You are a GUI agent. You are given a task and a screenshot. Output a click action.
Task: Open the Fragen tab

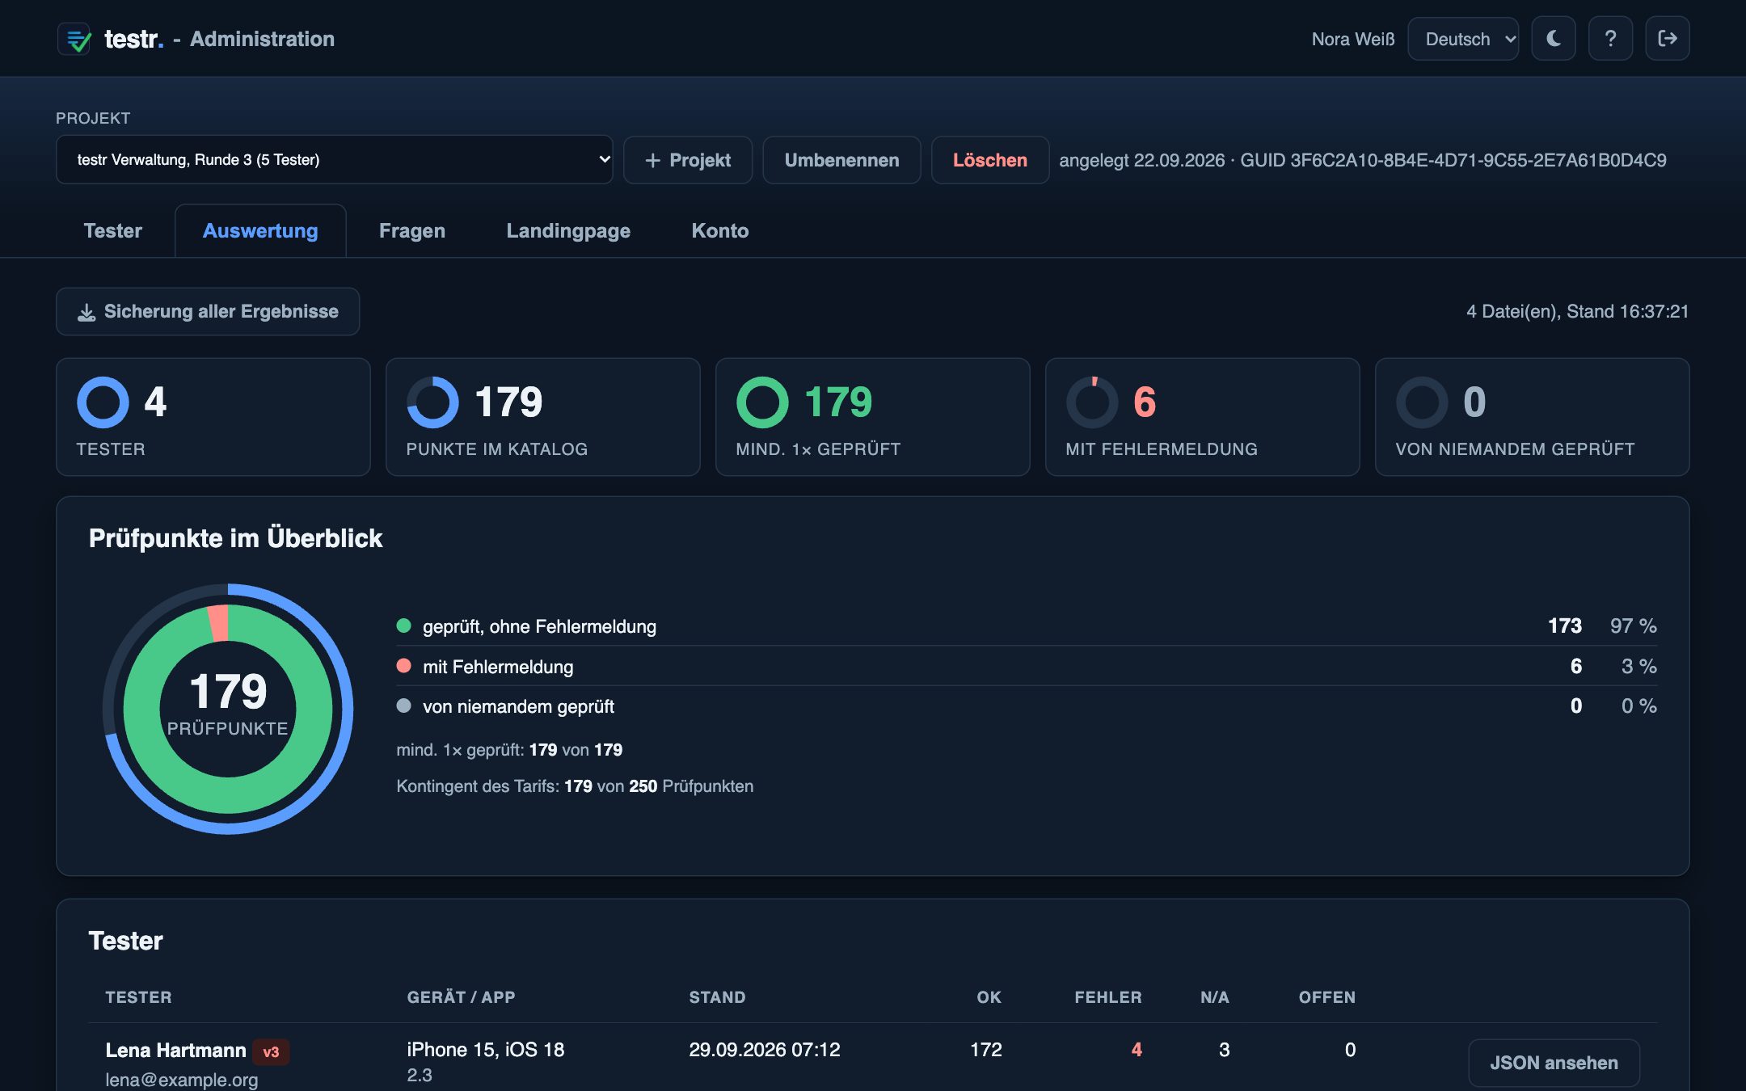tap(412, 231)
